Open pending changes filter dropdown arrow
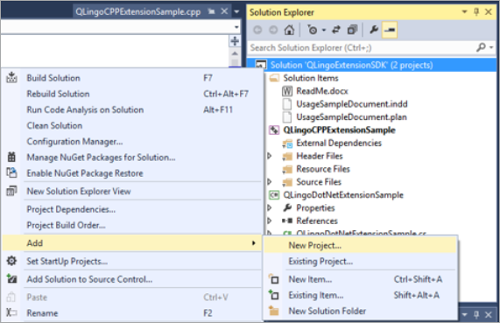Screen dimensions: 500x323 pyautogui.click(x=324, y=31)
